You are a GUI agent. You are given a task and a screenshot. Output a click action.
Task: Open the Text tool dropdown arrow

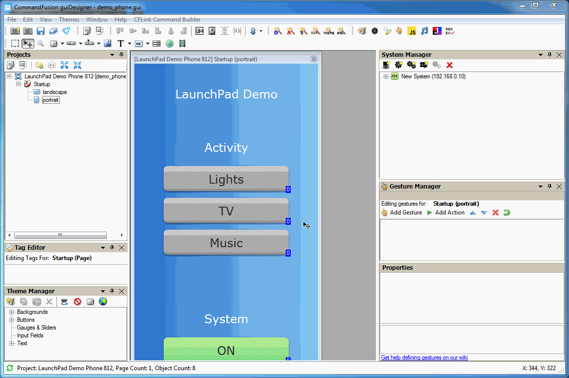(129, 43)
